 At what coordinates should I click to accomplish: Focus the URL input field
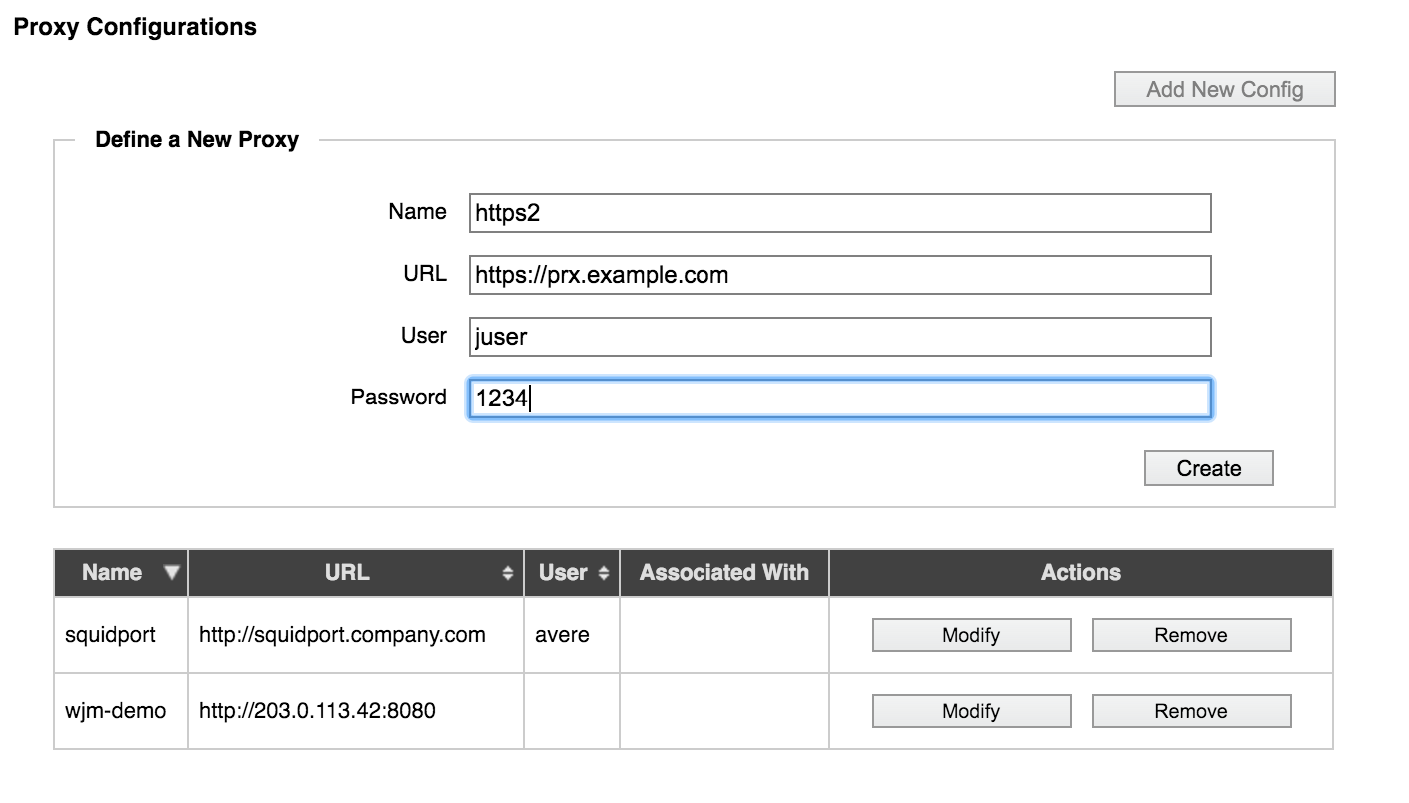840,275
